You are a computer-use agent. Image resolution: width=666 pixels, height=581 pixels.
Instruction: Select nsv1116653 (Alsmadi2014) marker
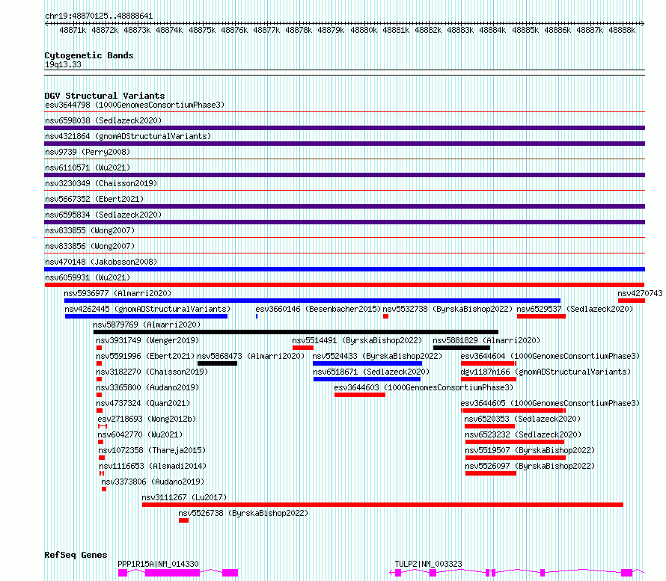(102, 473)
